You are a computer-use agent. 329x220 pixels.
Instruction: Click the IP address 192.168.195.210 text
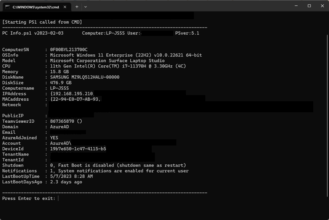[72, 94]
